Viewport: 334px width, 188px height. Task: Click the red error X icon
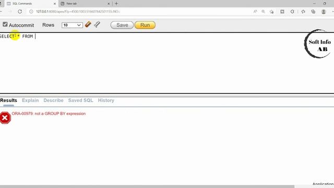[x=5, y=118]
